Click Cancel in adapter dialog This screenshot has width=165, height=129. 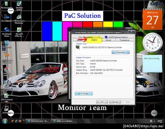click(115, 102)
